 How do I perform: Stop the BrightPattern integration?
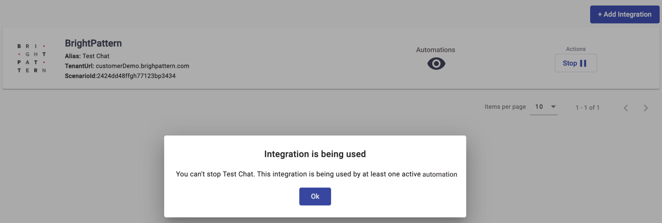[x=576, y=63]
